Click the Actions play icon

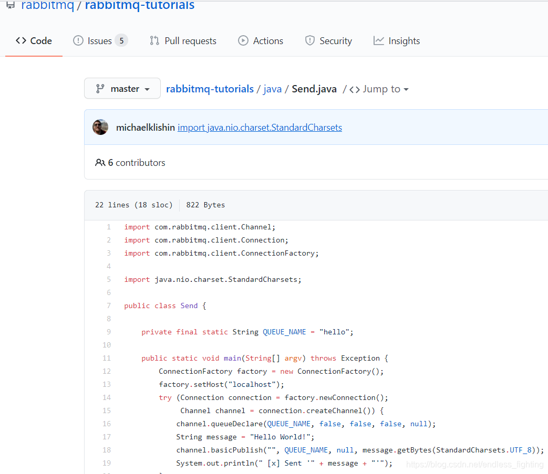coord(243,40)
